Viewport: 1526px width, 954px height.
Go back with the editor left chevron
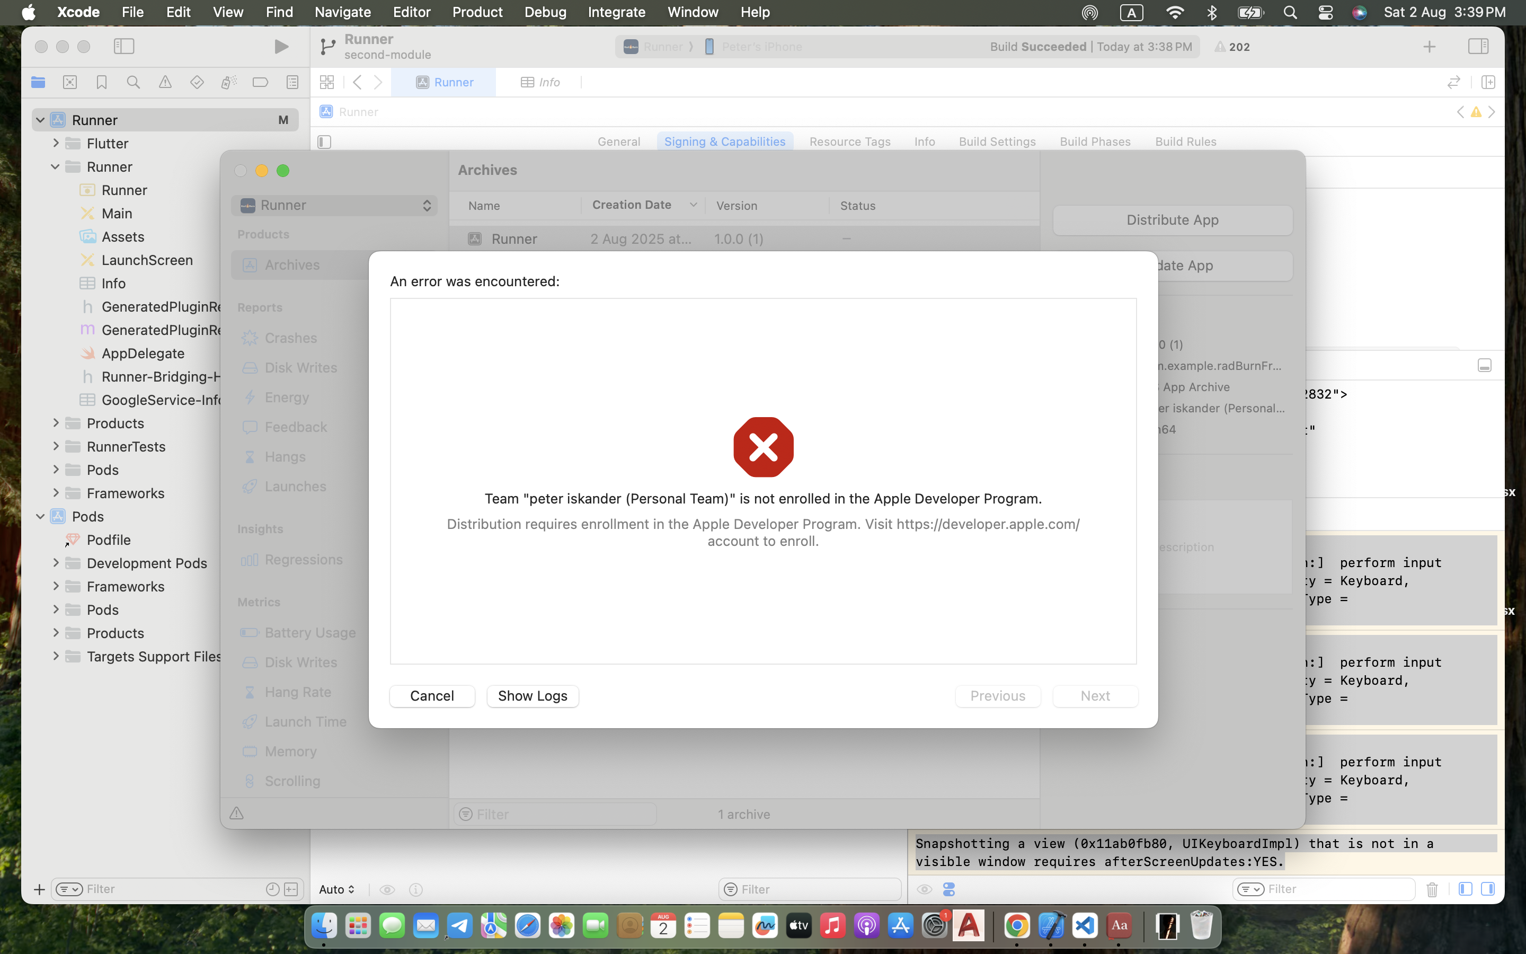[358, 82]
